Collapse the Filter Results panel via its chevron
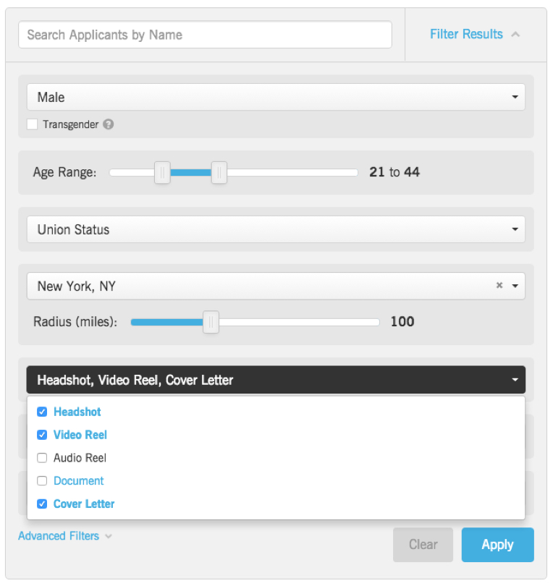Screen dimensions: 553x586 coord(515,33)
